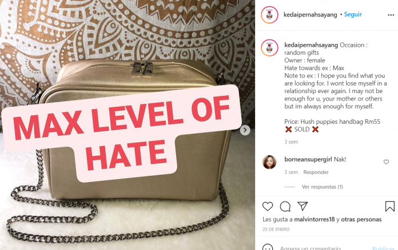Screen dimensions: 398x250
Task: Open malvintorres18 profile from likes
Action: 315,219
